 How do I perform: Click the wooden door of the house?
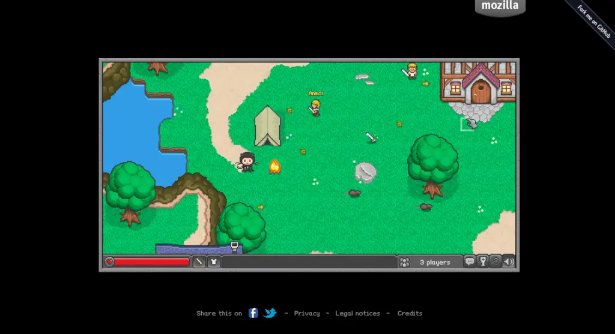point(480,93)
